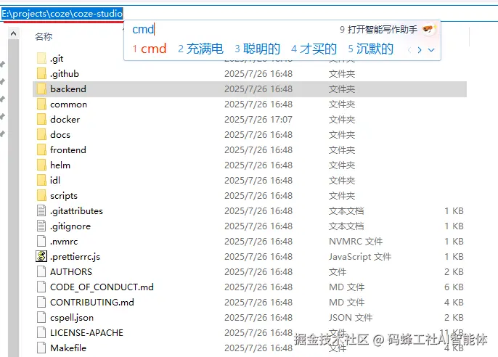Select IME candidate 2 充满电

coord(200,49)
